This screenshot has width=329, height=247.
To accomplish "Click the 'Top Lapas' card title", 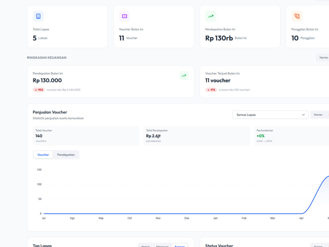I will [x=42, y=245].
